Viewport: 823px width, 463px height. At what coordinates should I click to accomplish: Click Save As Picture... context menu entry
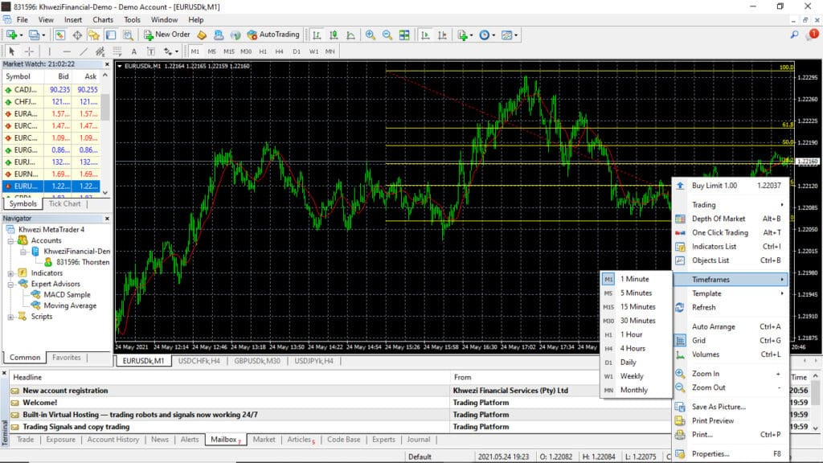coord(731,406)
